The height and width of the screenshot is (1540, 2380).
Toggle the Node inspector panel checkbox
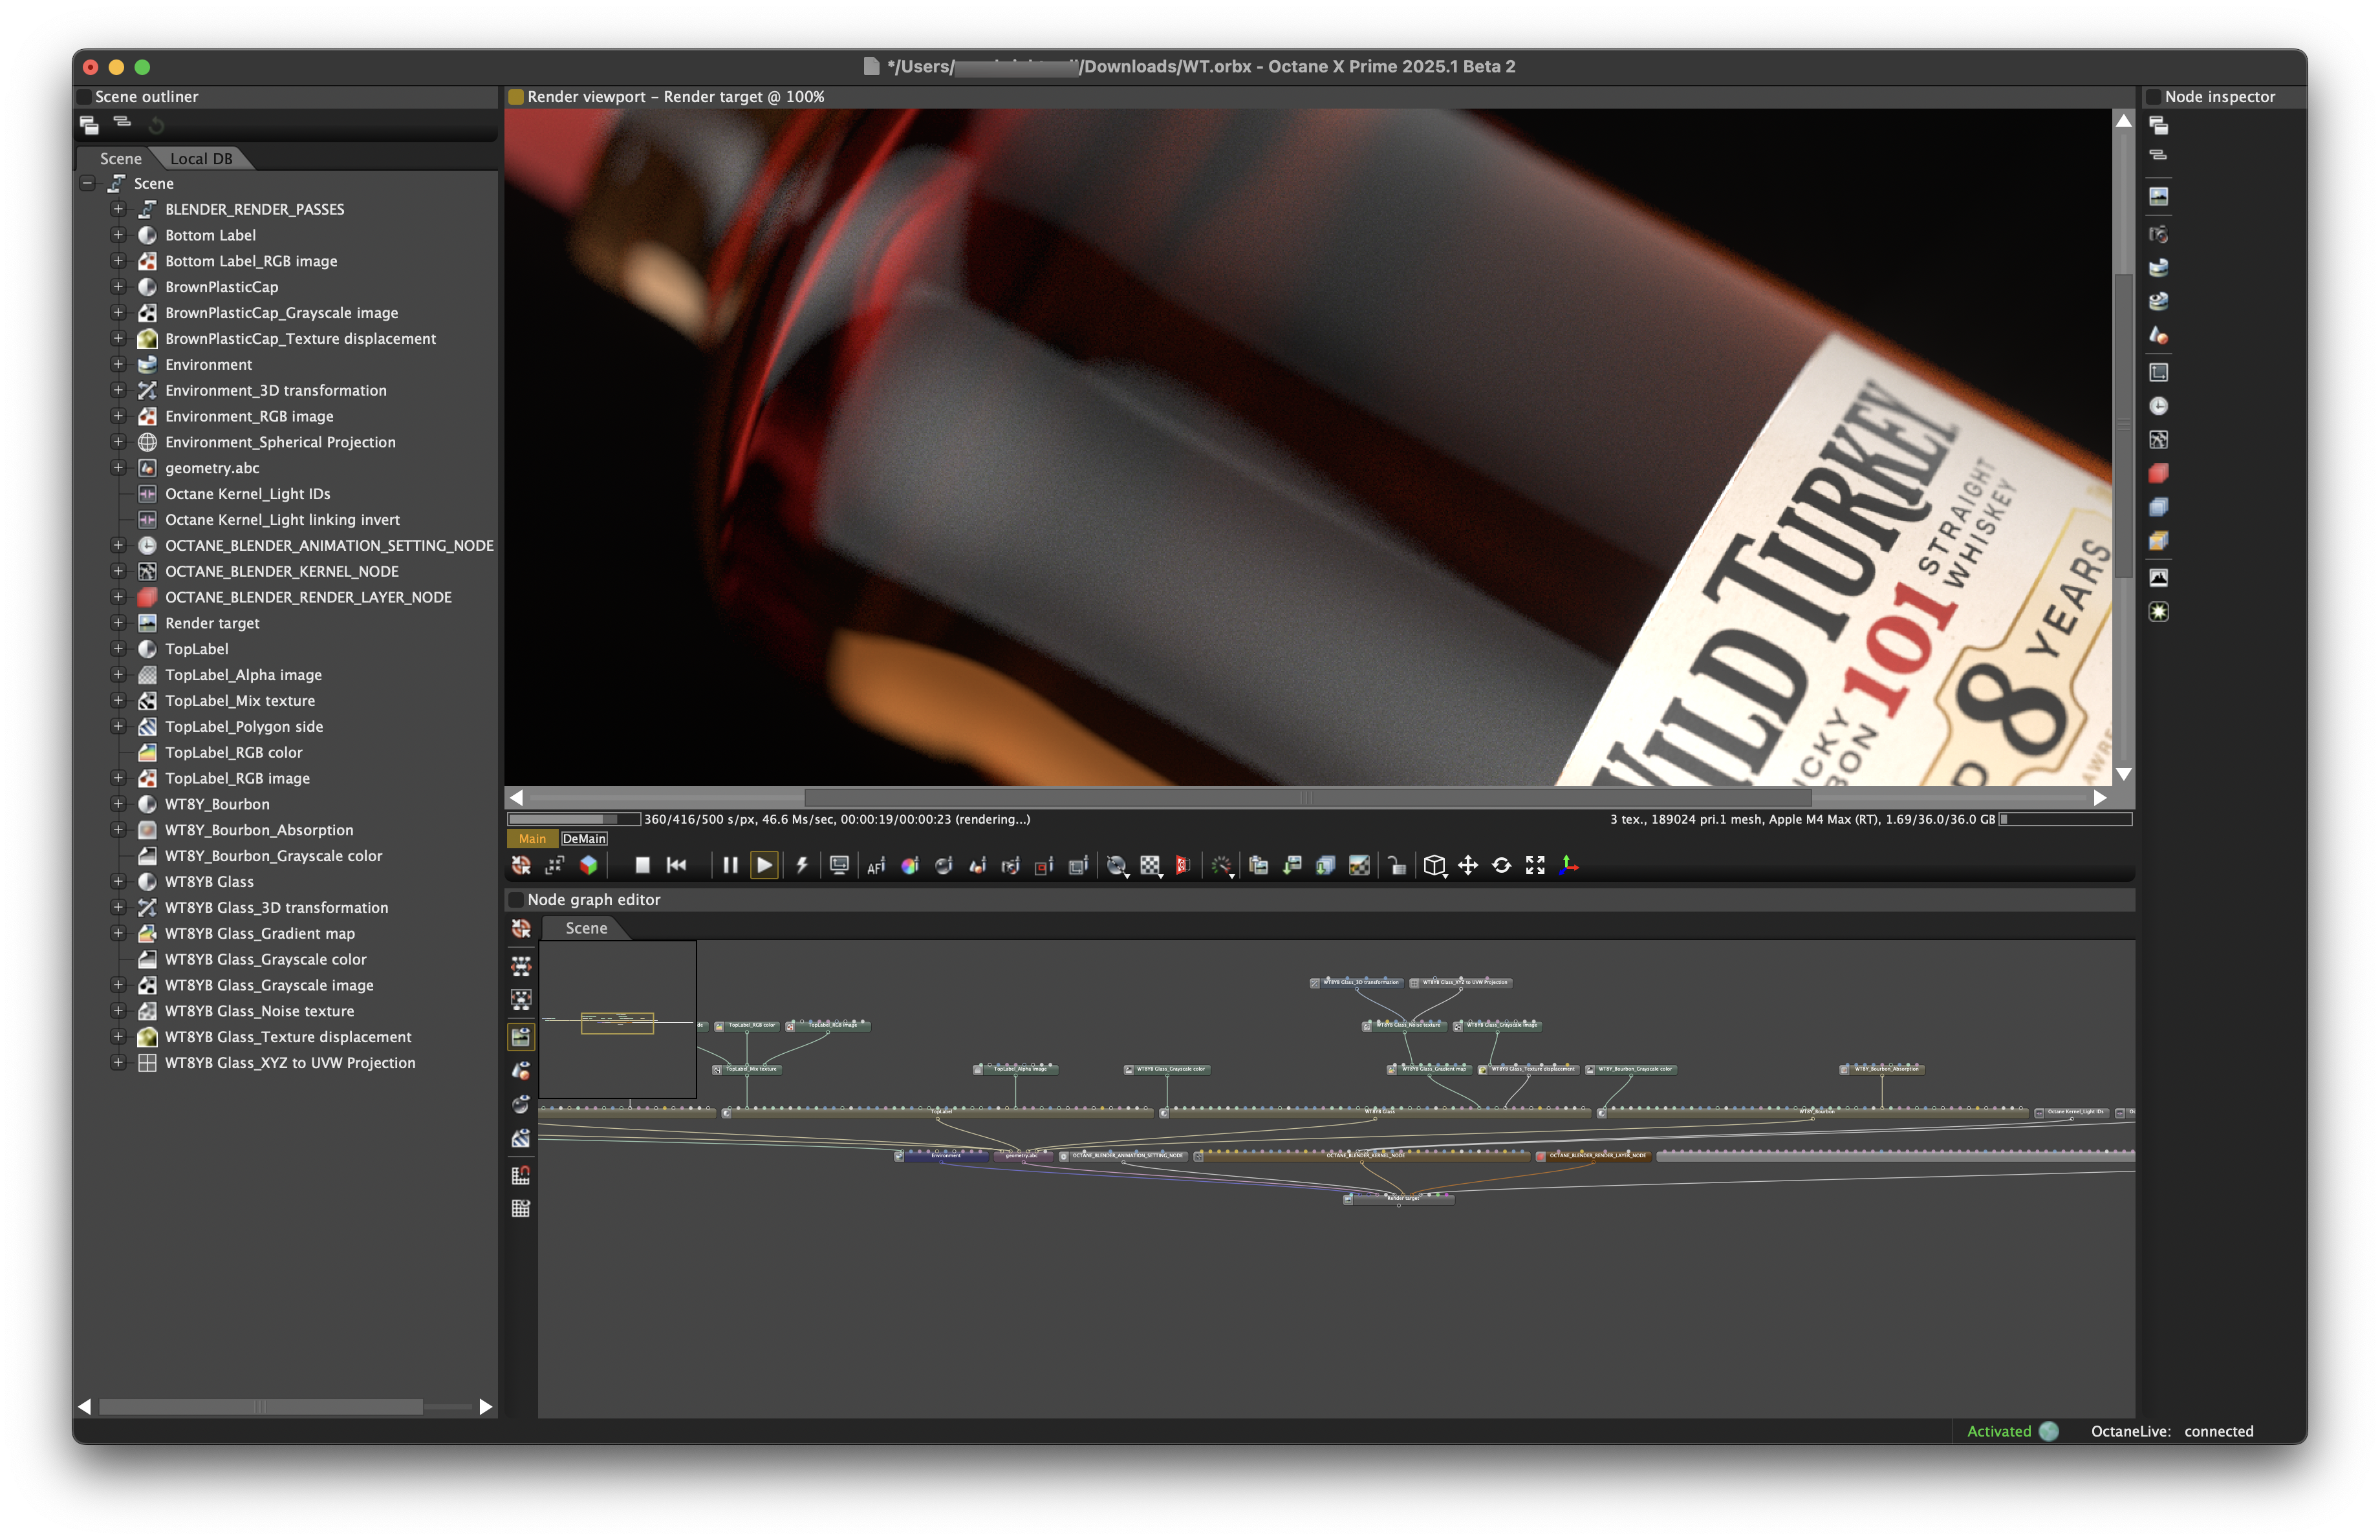(2154, 97)
